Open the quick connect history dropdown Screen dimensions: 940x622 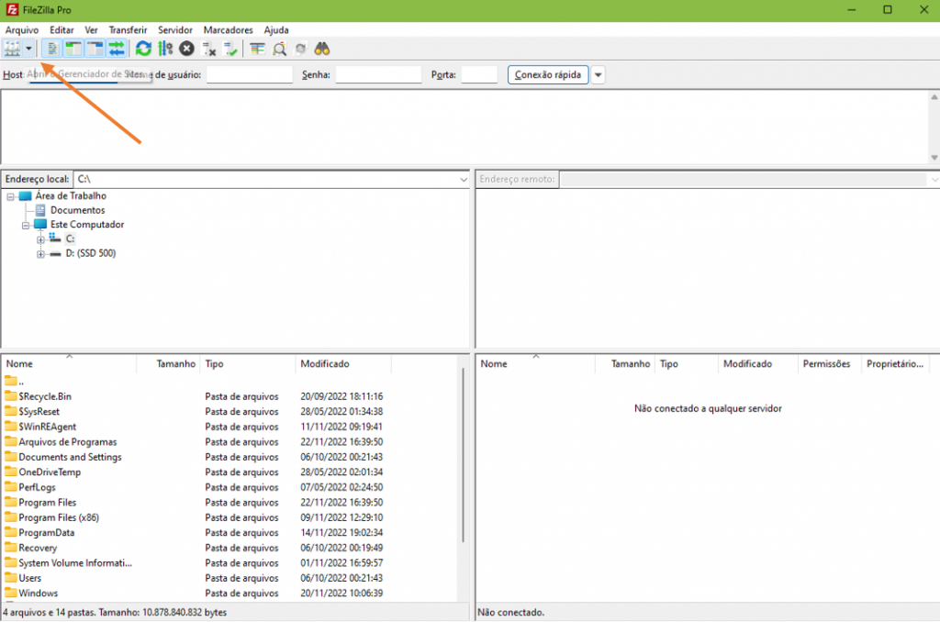pos(598,75)
